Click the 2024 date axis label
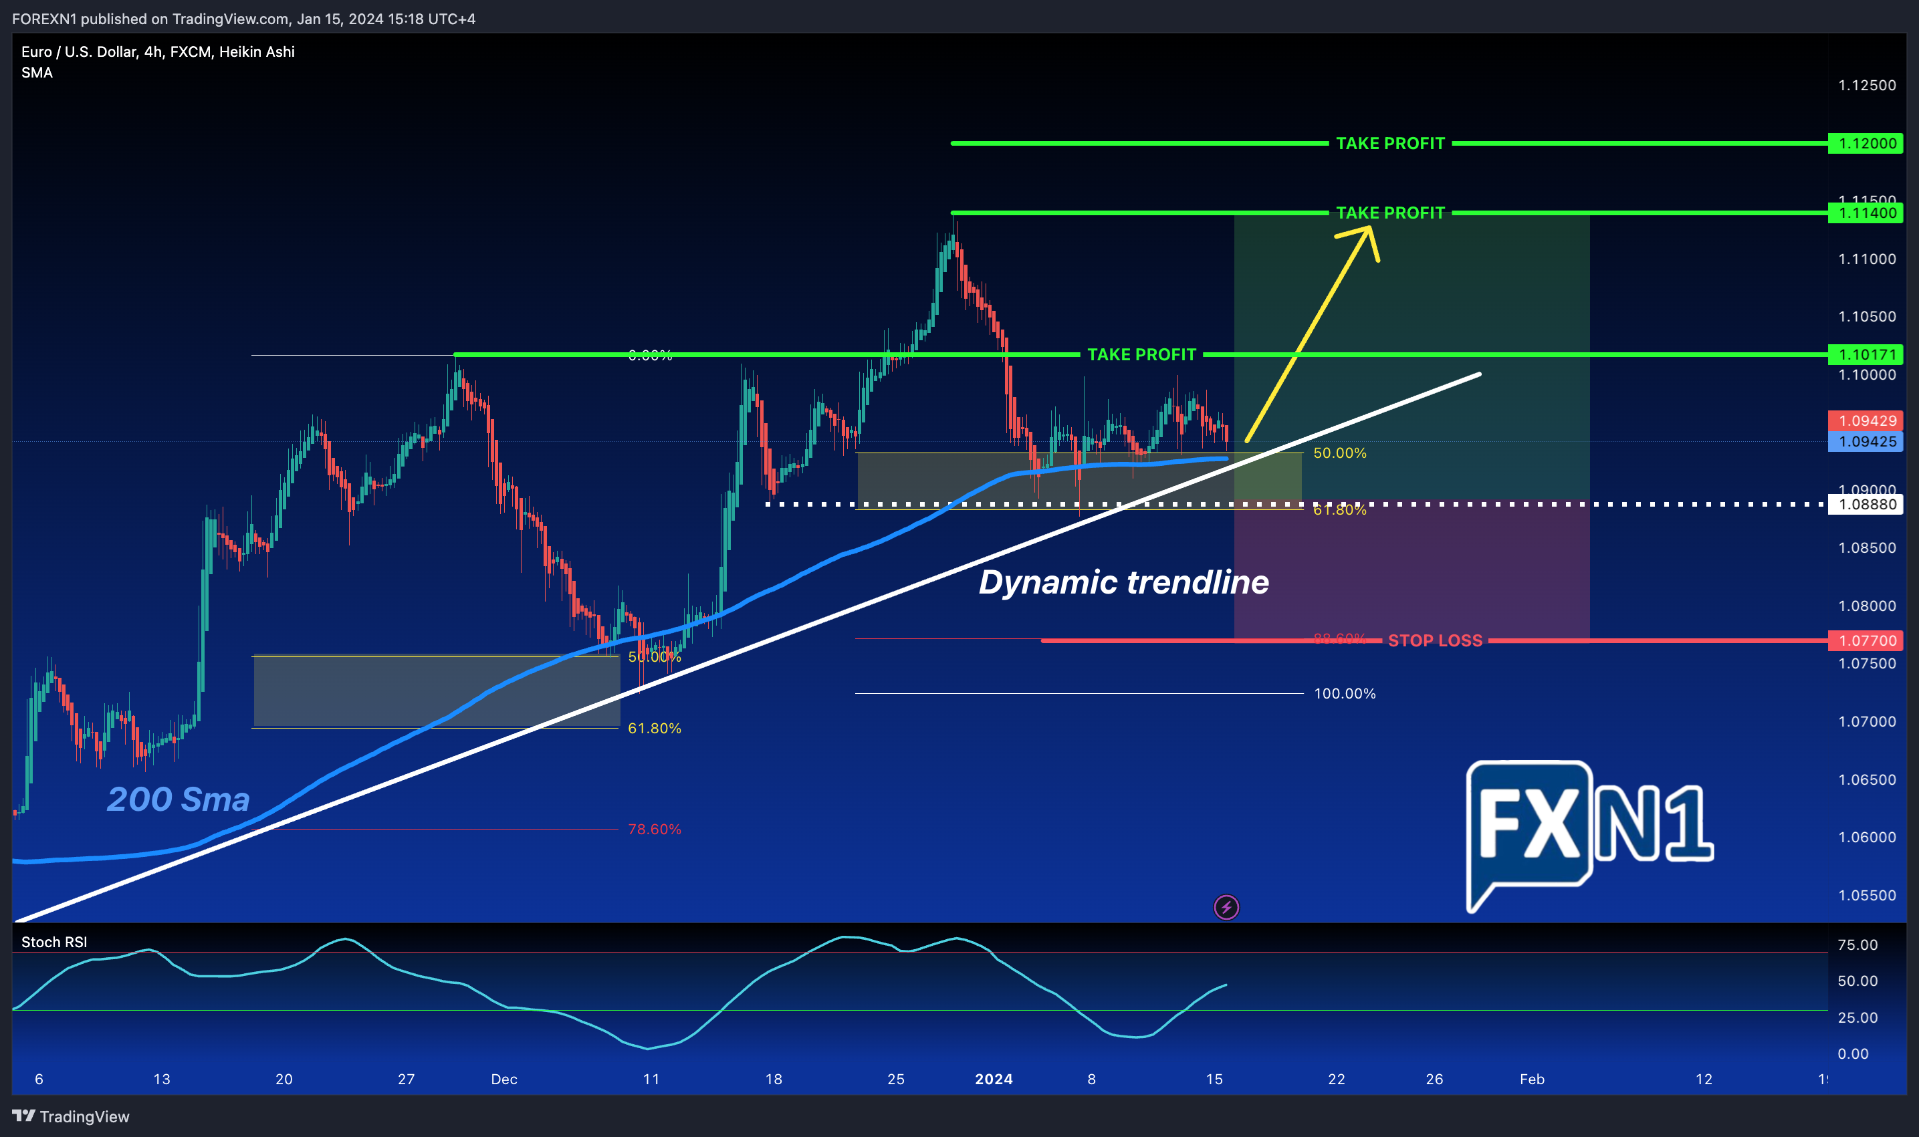1919x1137 pixels. click(x=994, y=1079)
